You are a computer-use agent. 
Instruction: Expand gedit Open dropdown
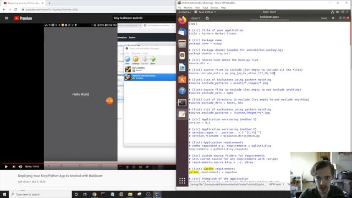(x=196, y=18)
